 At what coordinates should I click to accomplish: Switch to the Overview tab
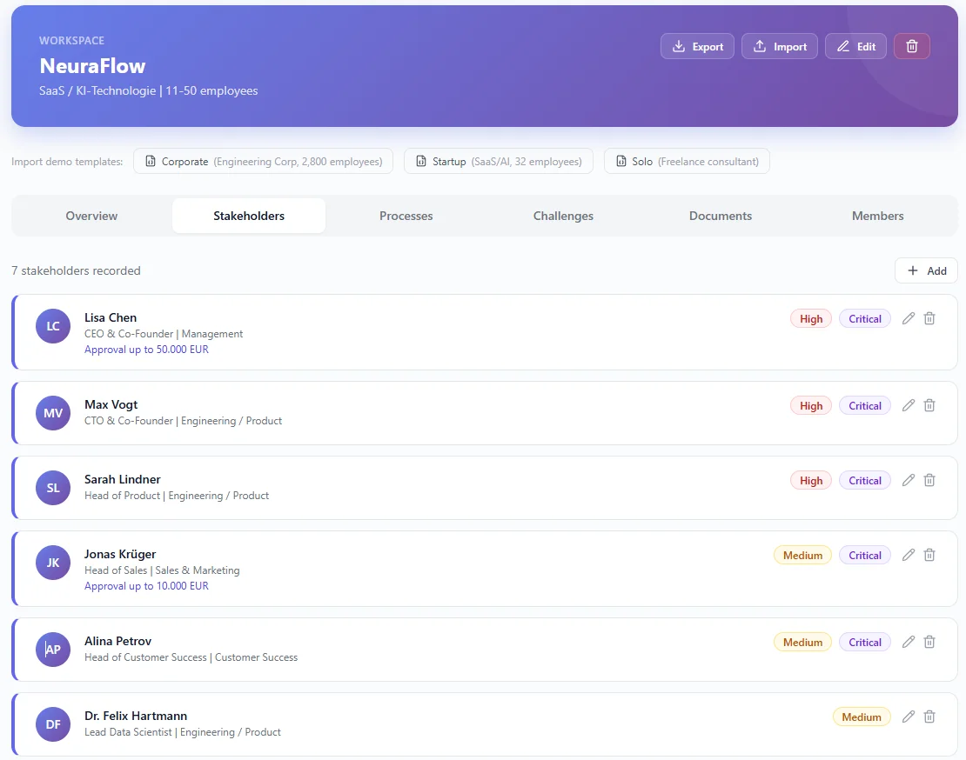[x=91, y=217]
